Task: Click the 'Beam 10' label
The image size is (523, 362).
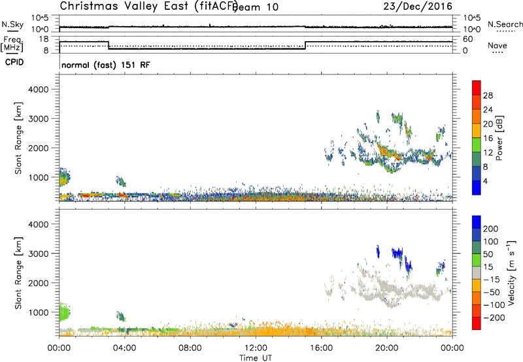Action: click(x=256, y=7)
